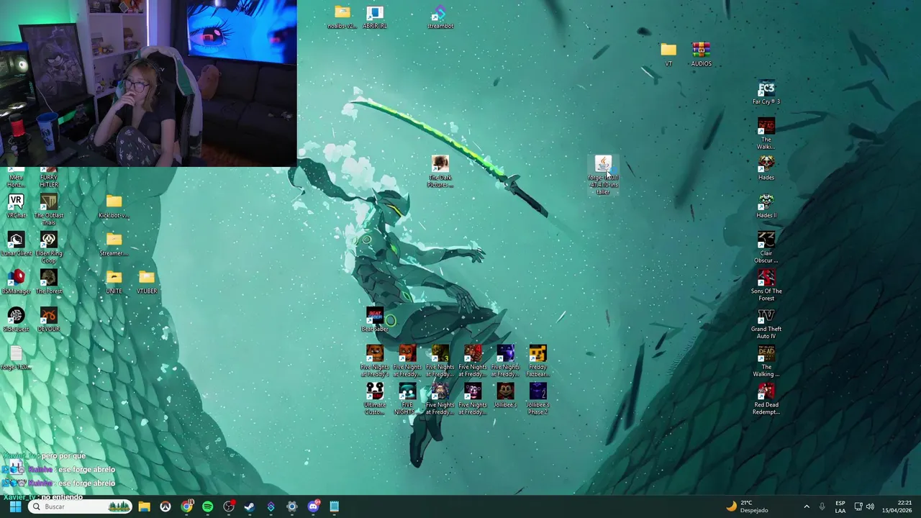Switch to Notepad in the taskbar
Image resolution: width=921 pixels, height=518 pixels.
[334, 506]
